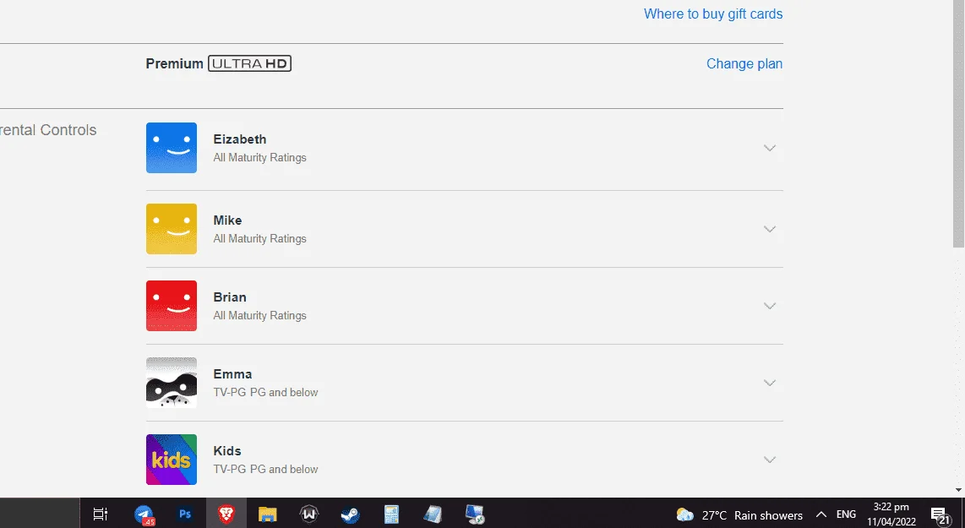Click 'All Maturity Ratings' under Mike

(259, 239)
